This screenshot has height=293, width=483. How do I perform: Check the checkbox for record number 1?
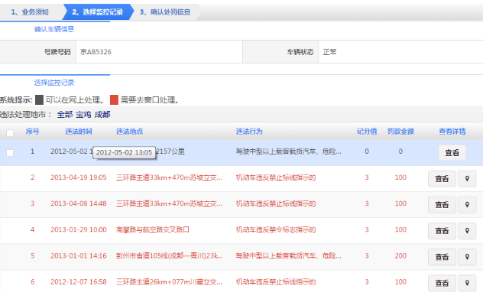click(10, 153)
